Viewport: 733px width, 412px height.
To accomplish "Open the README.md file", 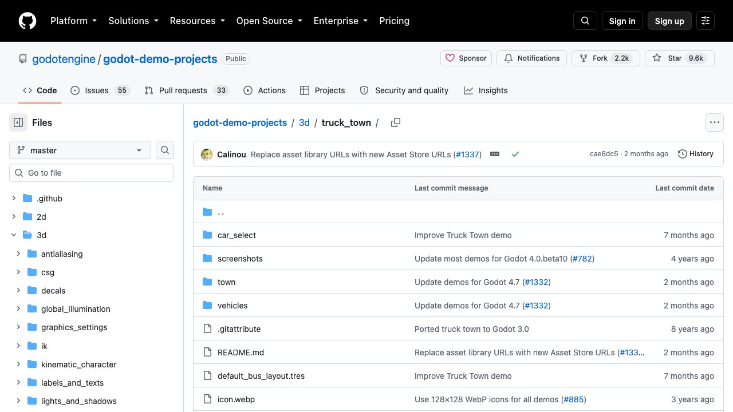I will (241, 352).
